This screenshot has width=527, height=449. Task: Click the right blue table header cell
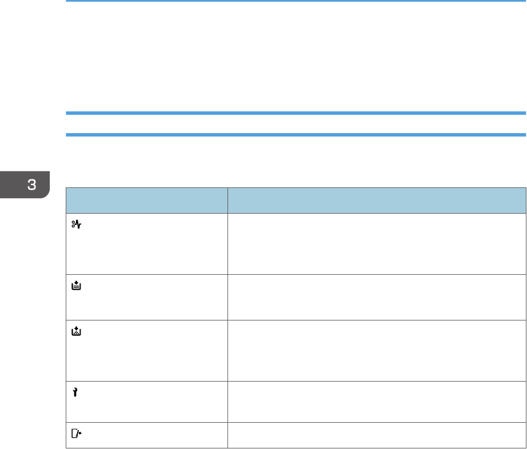[x=376, y=199]
